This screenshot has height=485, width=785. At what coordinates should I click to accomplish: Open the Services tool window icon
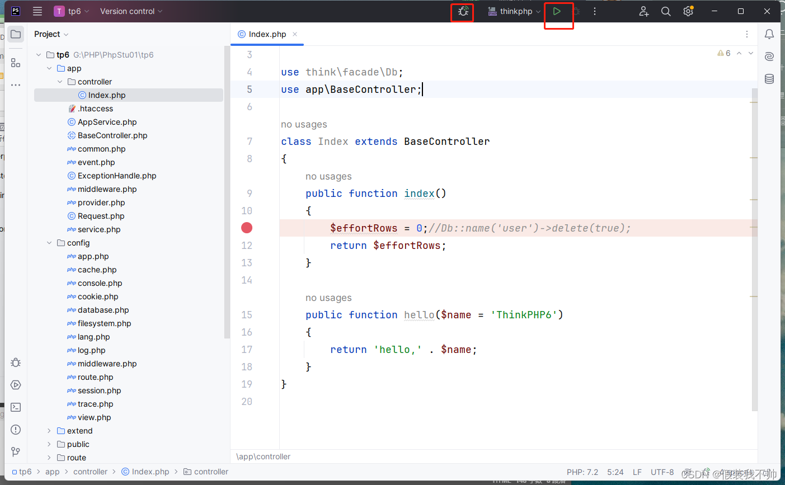coord(16,385)
